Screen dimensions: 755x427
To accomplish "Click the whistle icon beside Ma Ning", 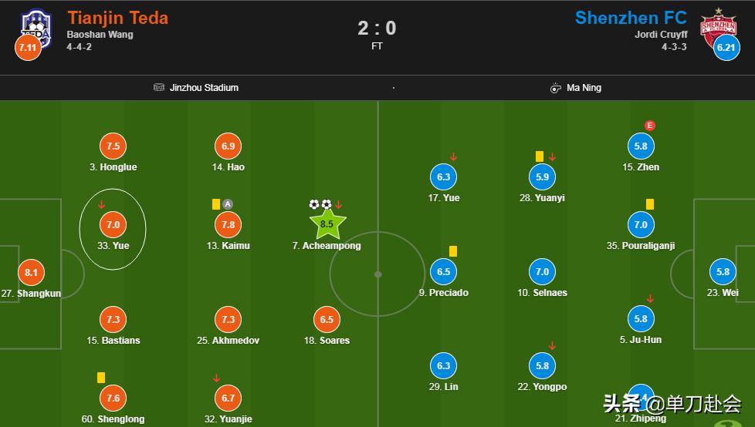I will click(x=555, y=88).
